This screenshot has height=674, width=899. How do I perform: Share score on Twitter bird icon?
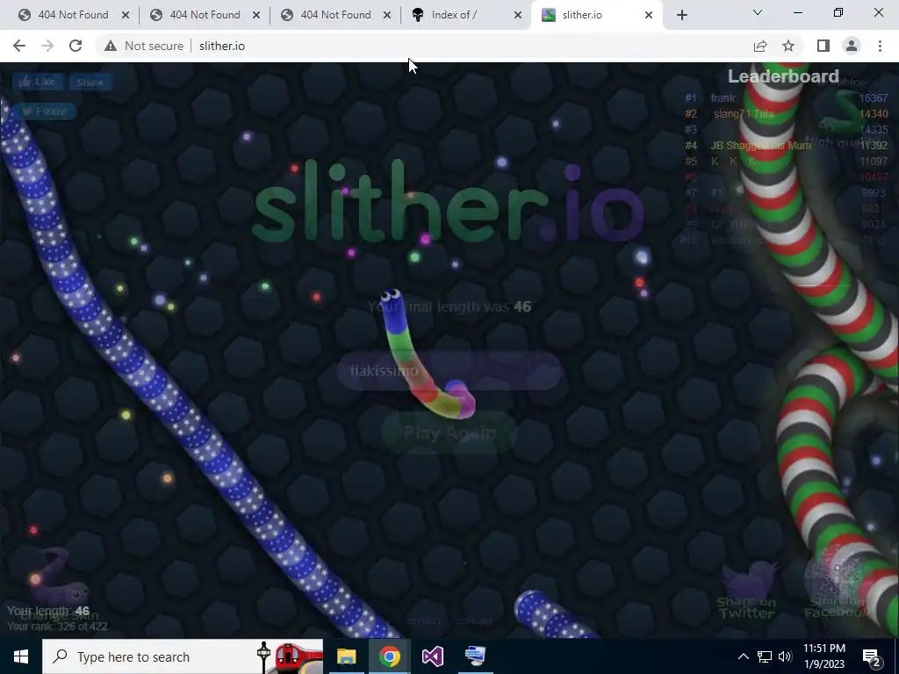(746, 591)
